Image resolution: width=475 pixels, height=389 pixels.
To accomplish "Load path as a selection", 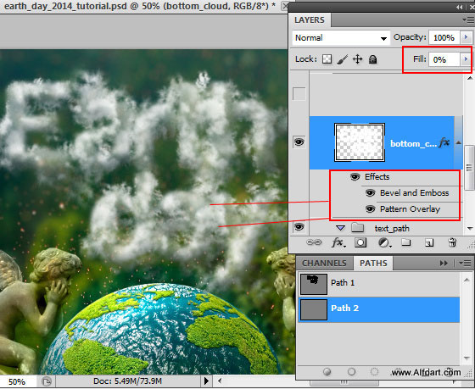I will (x=374, y=371).
